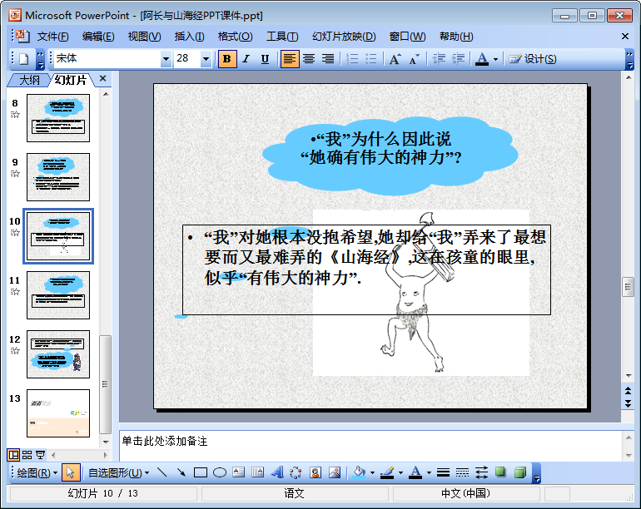Viewport: 641px width, 509px height.
Task: Apply font color from formatting toolbar
Action: (482, 59)
